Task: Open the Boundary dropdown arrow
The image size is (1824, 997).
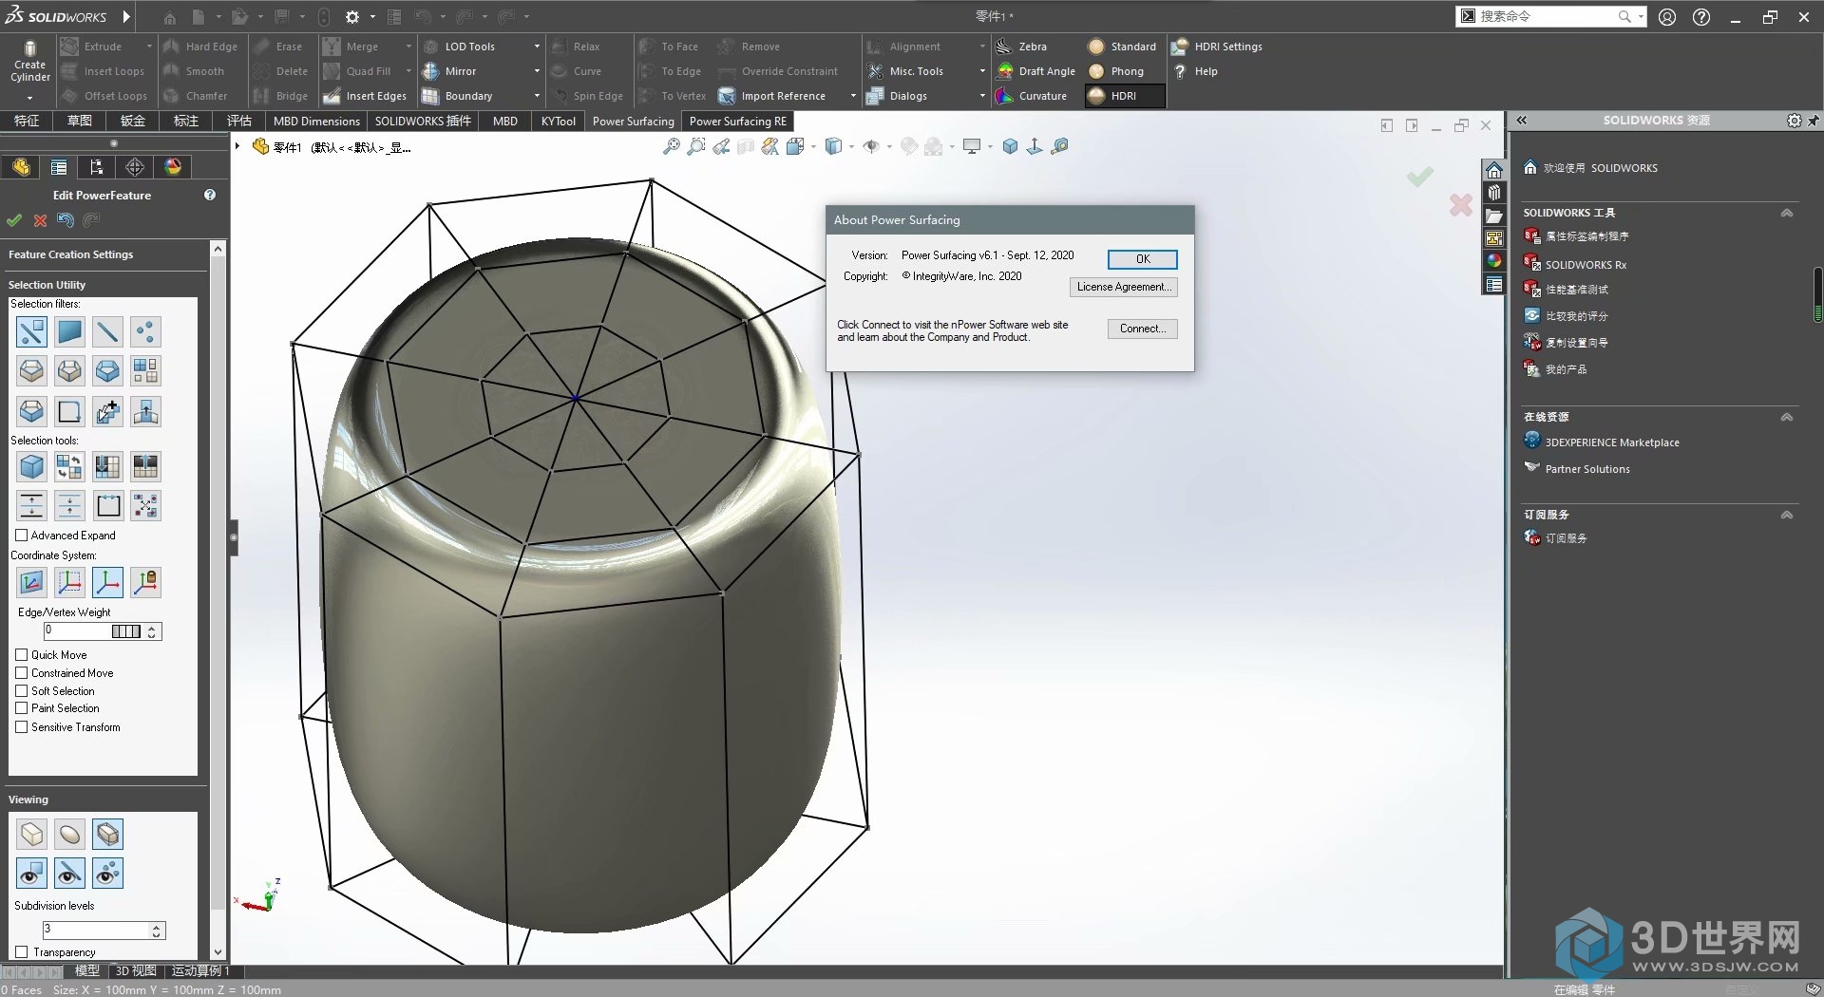Action: coord(537,96)
